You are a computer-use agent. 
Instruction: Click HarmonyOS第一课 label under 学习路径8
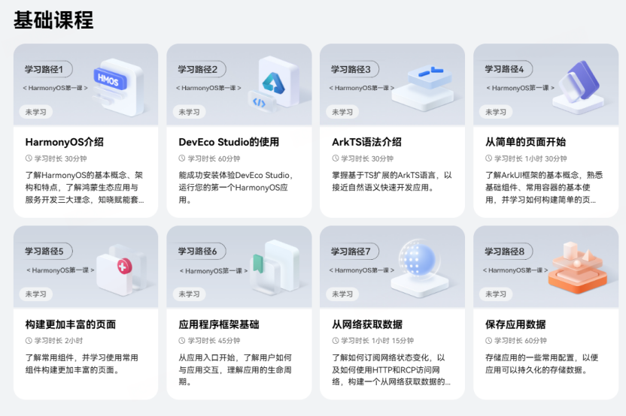point(515,270)
